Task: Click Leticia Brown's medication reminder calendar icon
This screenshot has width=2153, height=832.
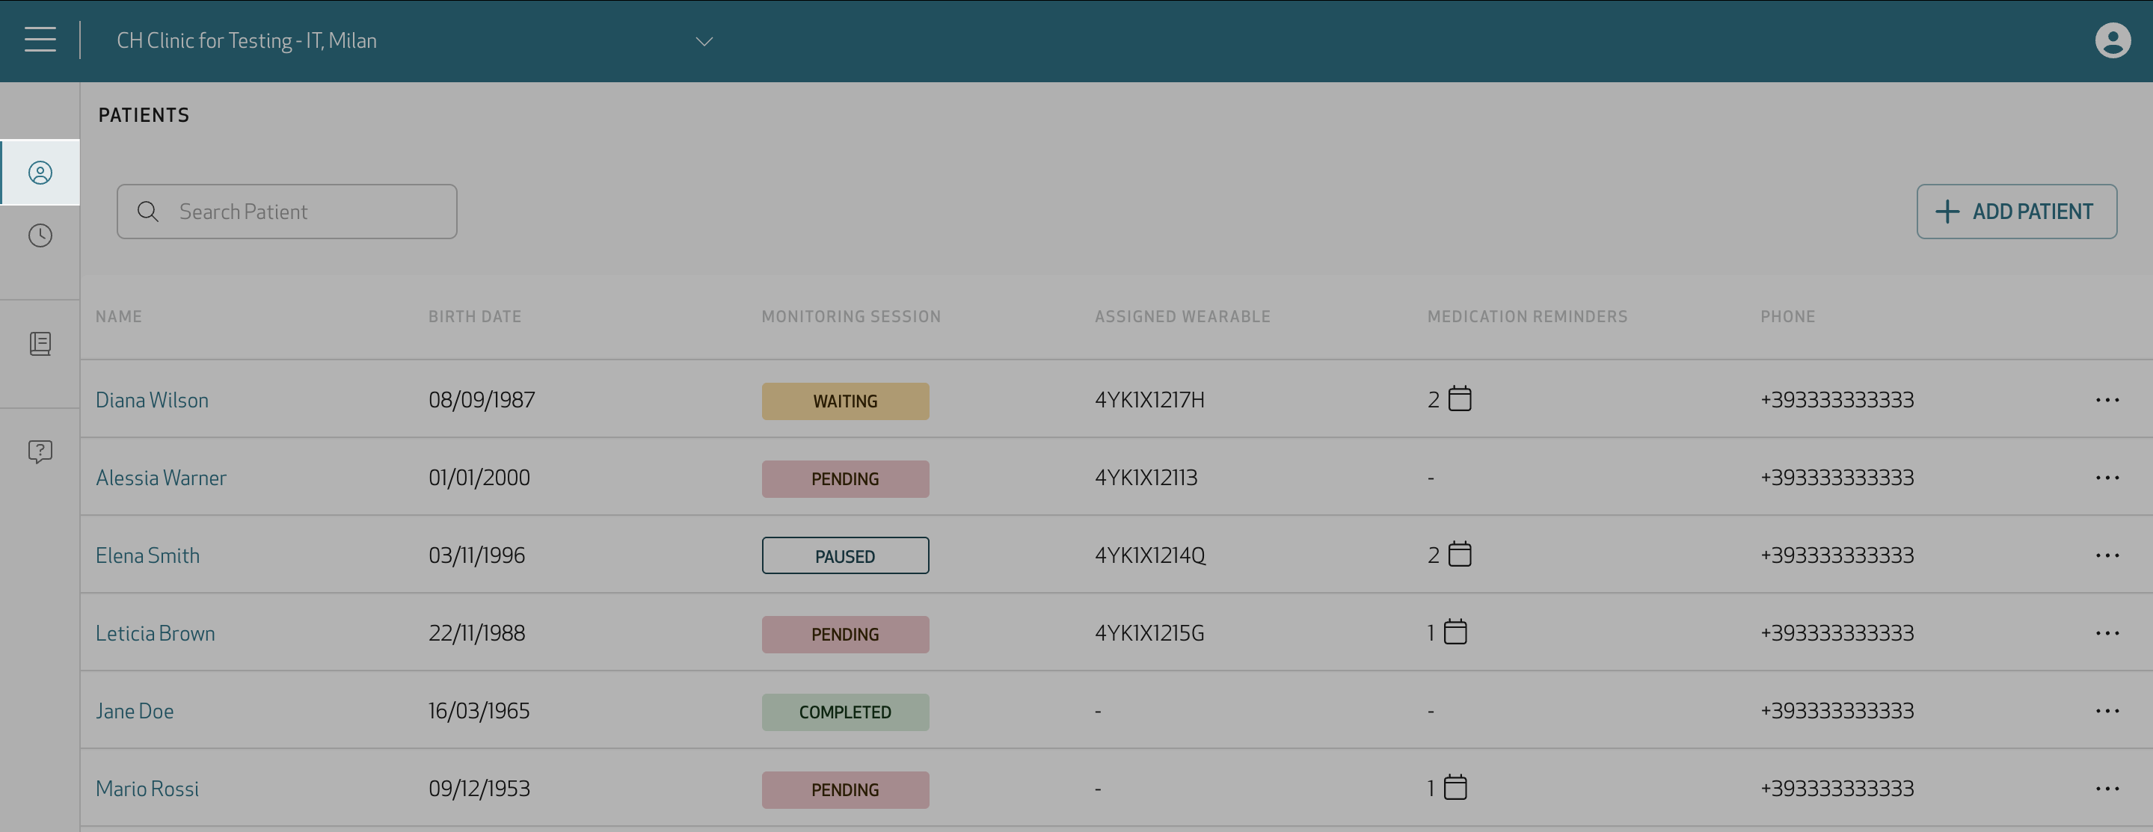Action: click(x=1455, y=632)
